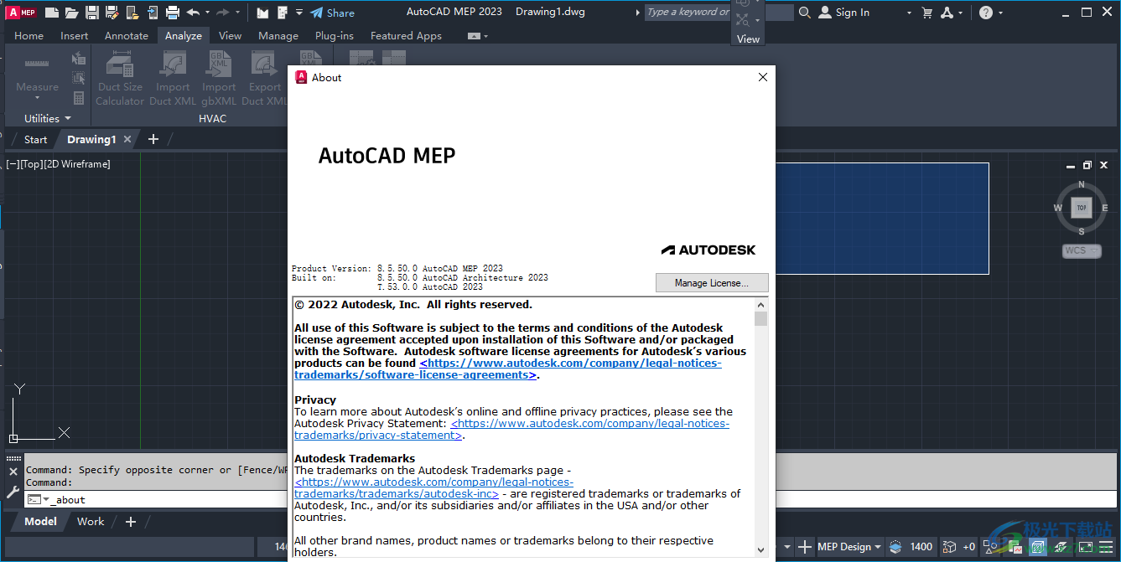Switch to the Manage ribbon tab
This screenshot has width=1121, height=562.
(278, 35)
